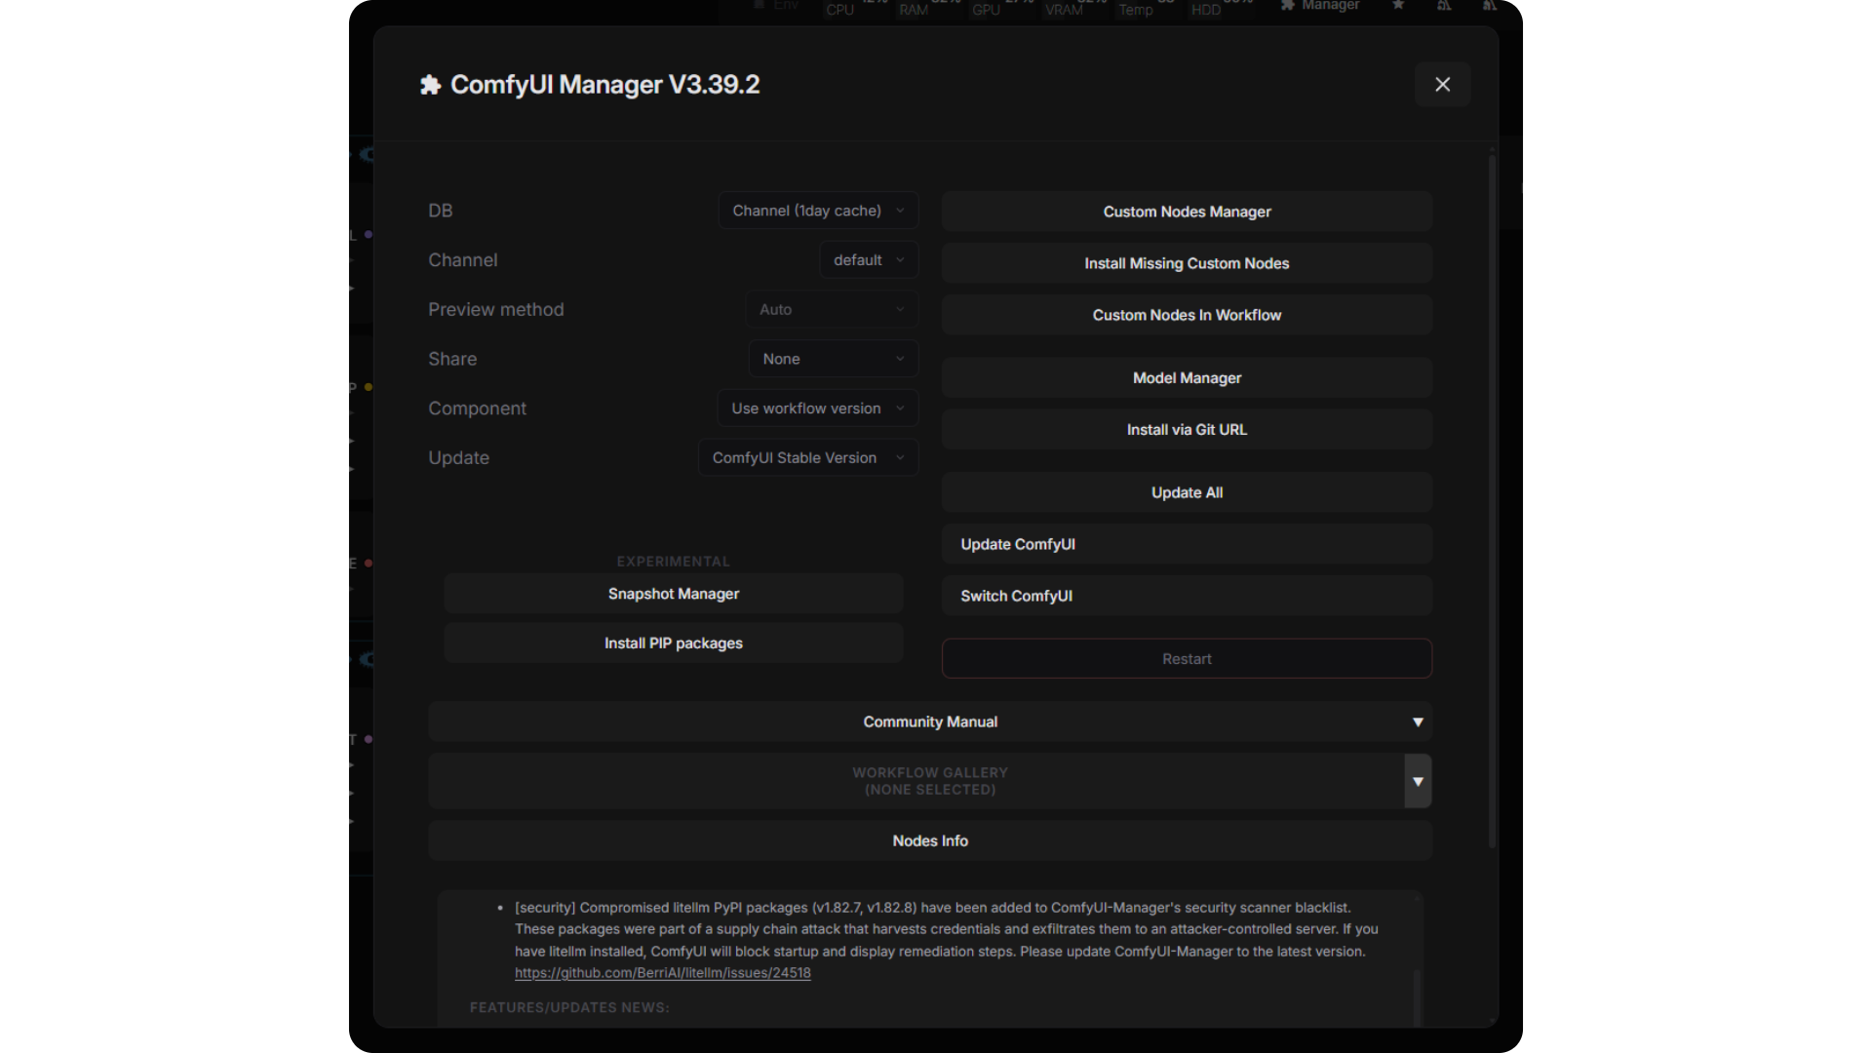Choose Install via Git URL

pyautogui.click(x=1187, y=430)
